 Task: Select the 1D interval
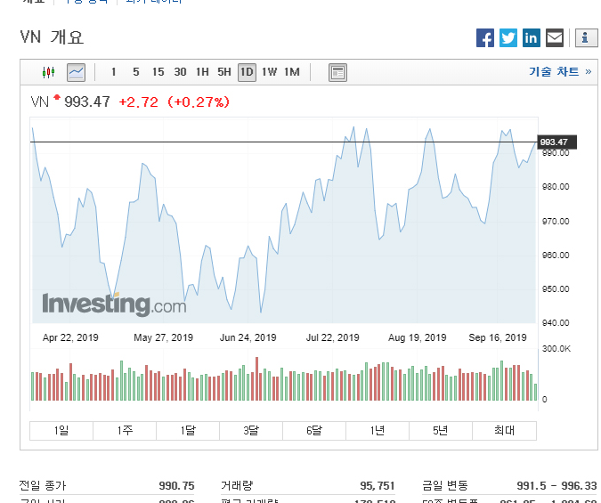point(247,72)
